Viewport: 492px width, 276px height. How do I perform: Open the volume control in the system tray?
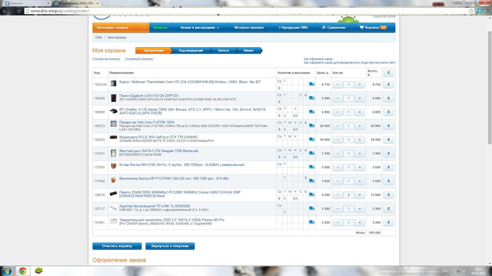tap(465, 271)
